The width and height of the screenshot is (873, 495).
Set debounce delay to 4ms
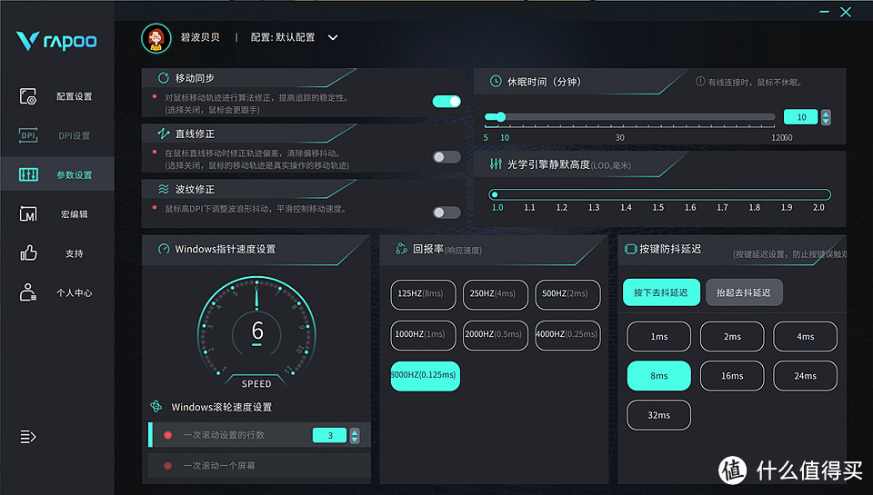[x=805, y=336]
